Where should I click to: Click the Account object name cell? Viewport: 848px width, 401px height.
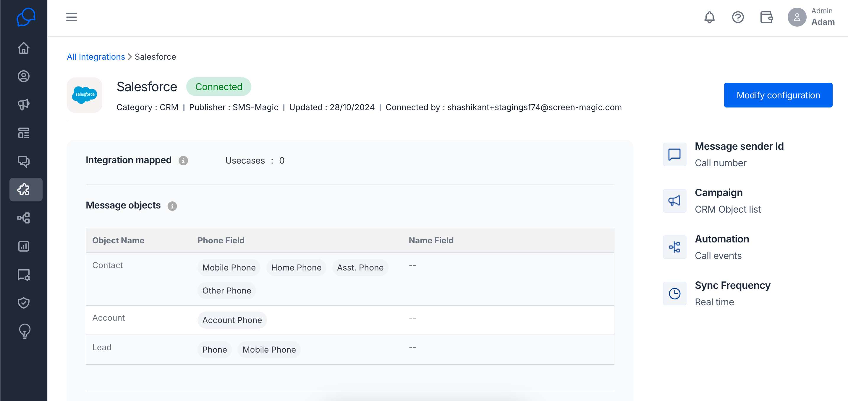click(108, 318)
